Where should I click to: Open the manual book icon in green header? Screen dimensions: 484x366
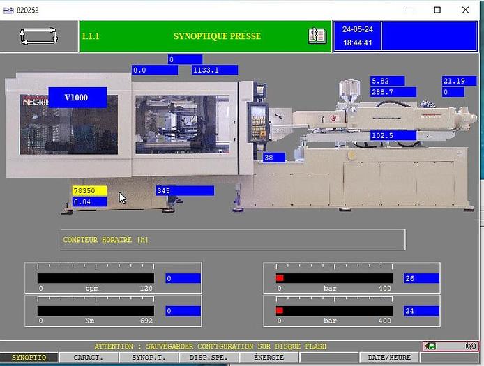317,36
